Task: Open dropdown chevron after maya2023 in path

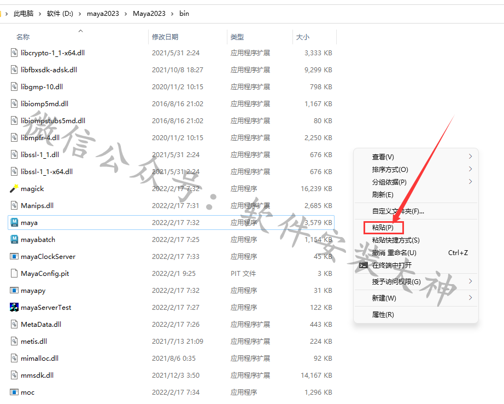Action: coord(126,14)
